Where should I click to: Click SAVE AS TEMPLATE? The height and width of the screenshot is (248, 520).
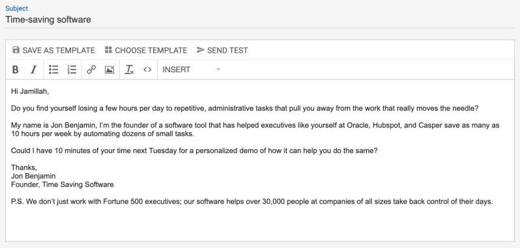click(x=53, y=50)
